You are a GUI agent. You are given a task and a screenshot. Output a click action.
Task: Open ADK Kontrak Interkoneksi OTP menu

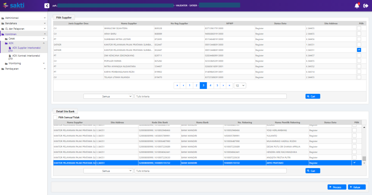click(x=26, y=57)
